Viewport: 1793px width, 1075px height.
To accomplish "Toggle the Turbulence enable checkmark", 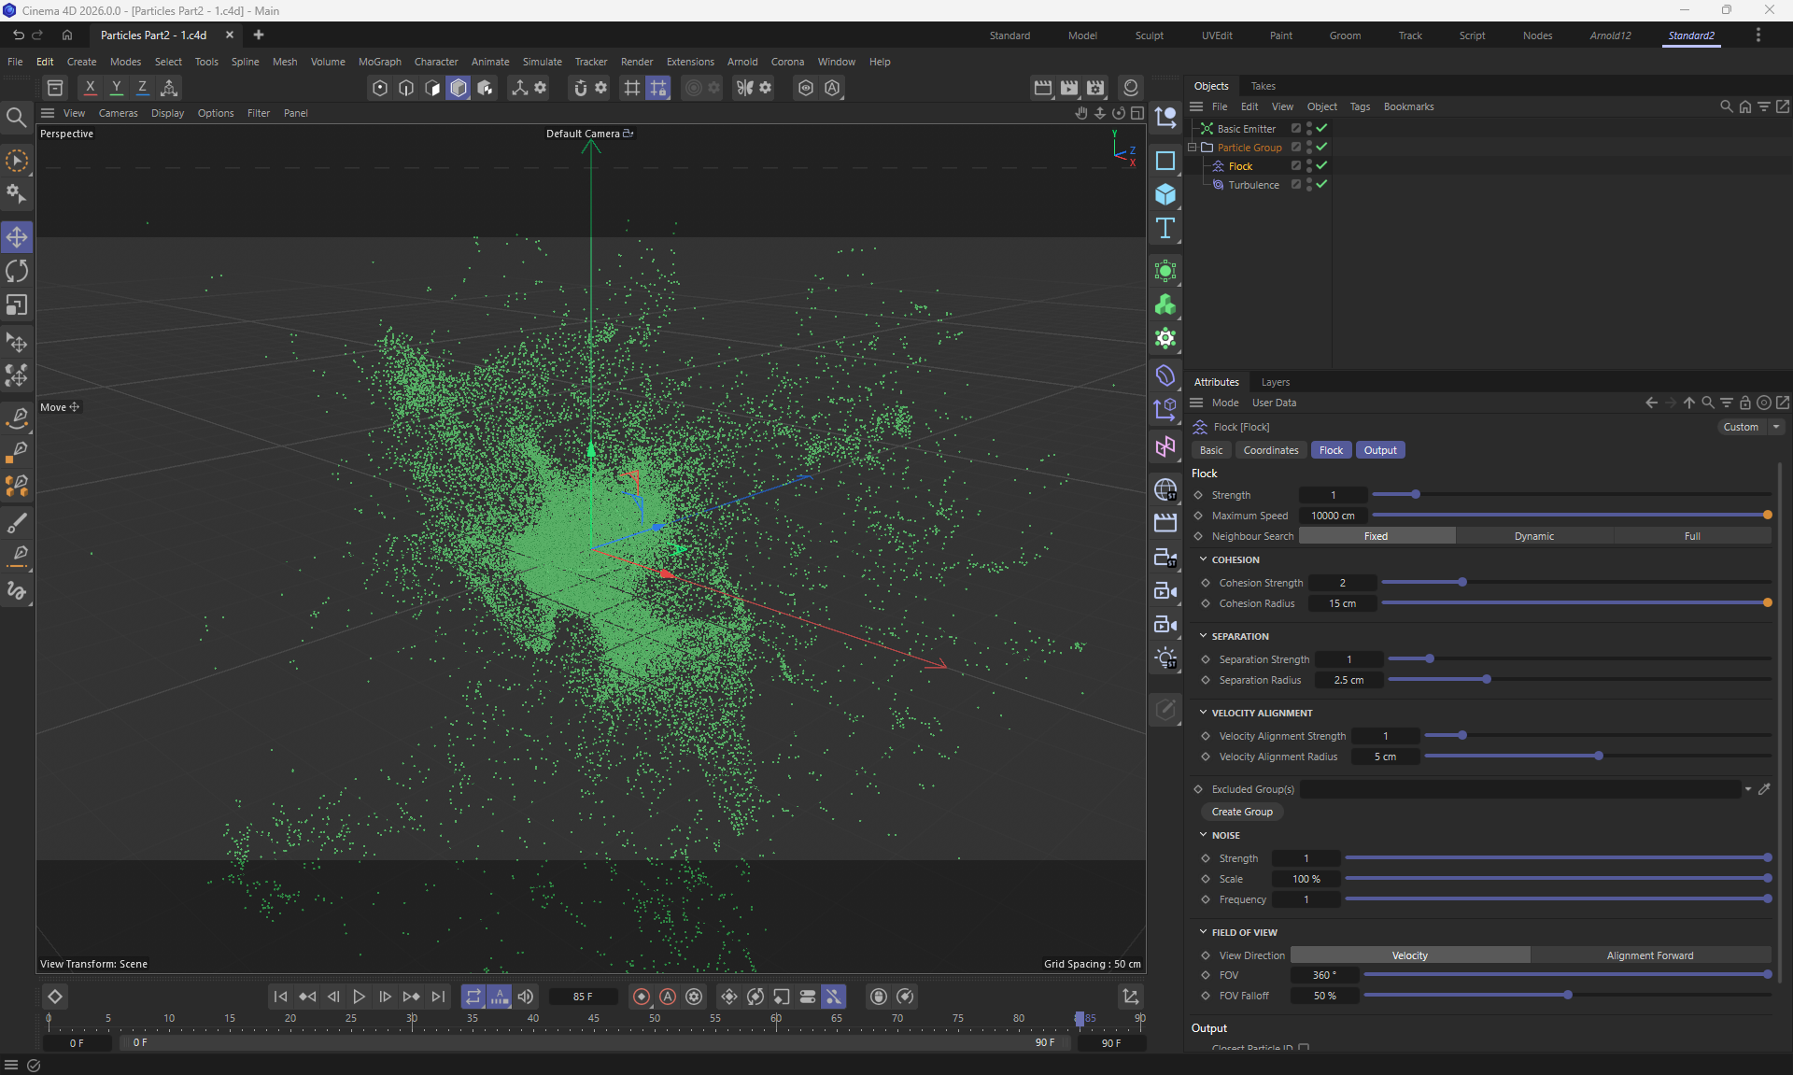I will click(x=1321, y=184).
